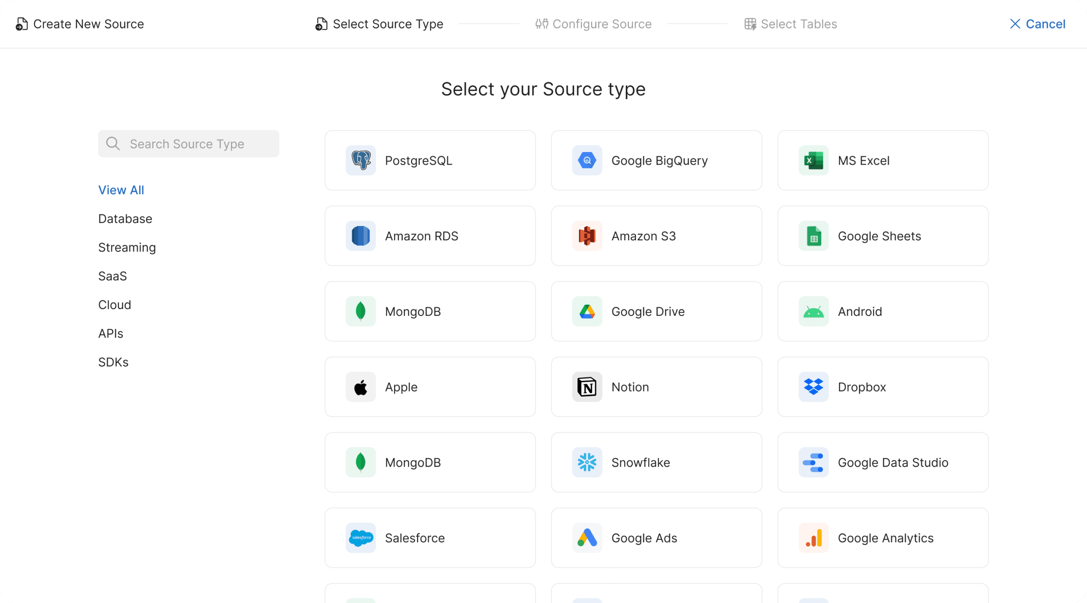Cancel creating the new source
Screen dimensions: 1087x603
(x=1037, y=24)
